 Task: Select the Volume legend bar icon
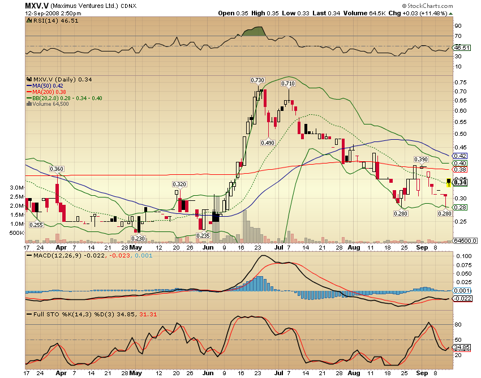pos(29,104)
